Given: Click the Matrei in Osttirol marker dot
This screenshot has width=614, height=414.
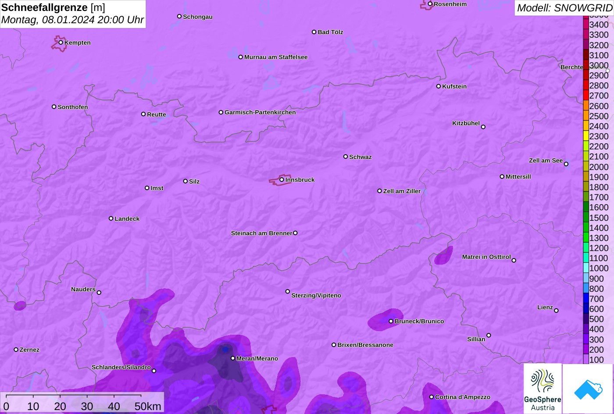Looking at the screenshot, I should [514, 260].
